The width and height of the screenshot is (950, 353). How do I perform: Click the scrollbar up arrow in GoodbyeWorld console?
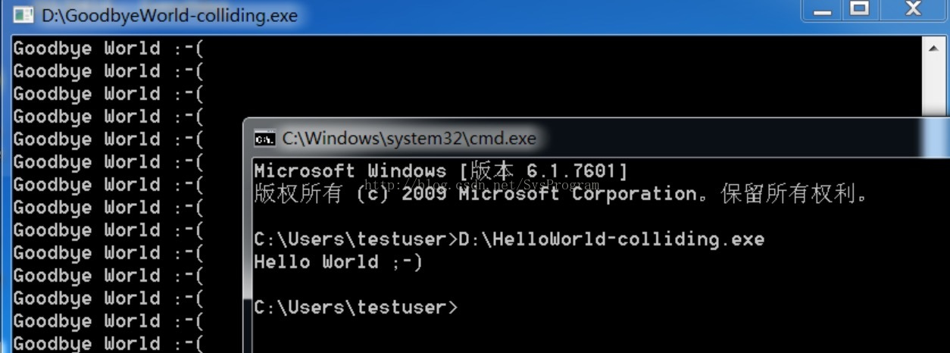pos(933,47)
